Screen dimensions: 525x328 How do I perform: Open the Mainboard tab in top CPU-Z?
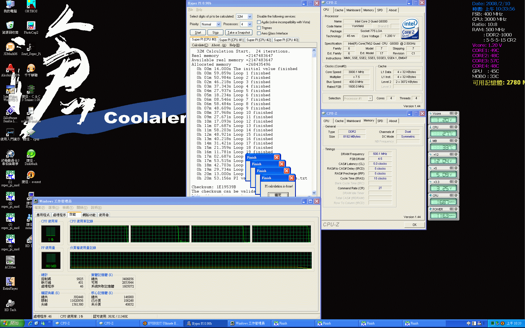click(353, 10)
